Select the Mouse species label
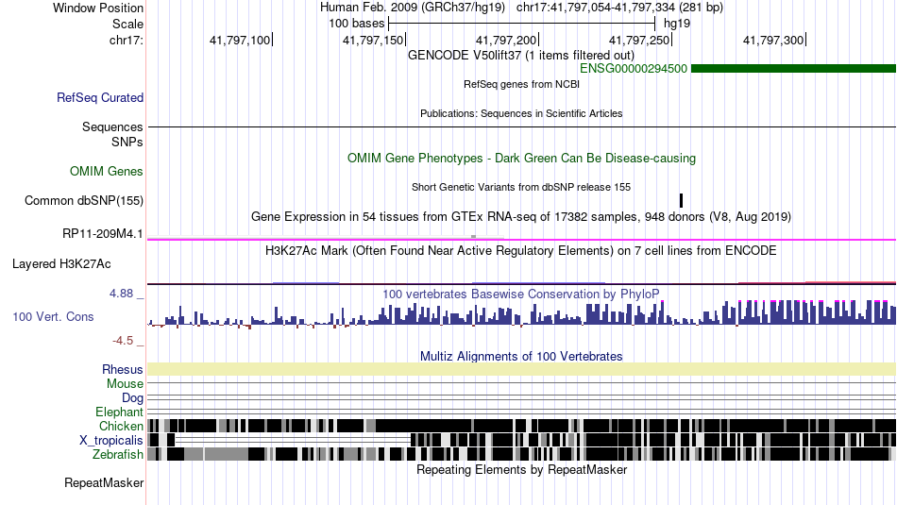897x505 pixels. point(125,384)
